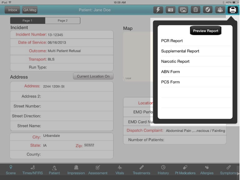The height and width of the screenshot is (180, 243).
Task: Toggle the Current Location On button
Action: [x=93, y=76]
